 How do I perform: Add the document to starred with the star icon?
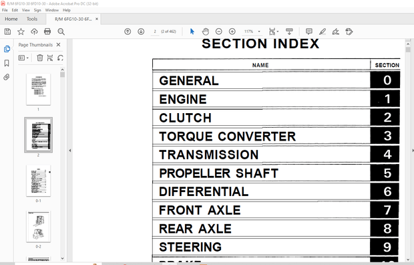coord(21,31)
